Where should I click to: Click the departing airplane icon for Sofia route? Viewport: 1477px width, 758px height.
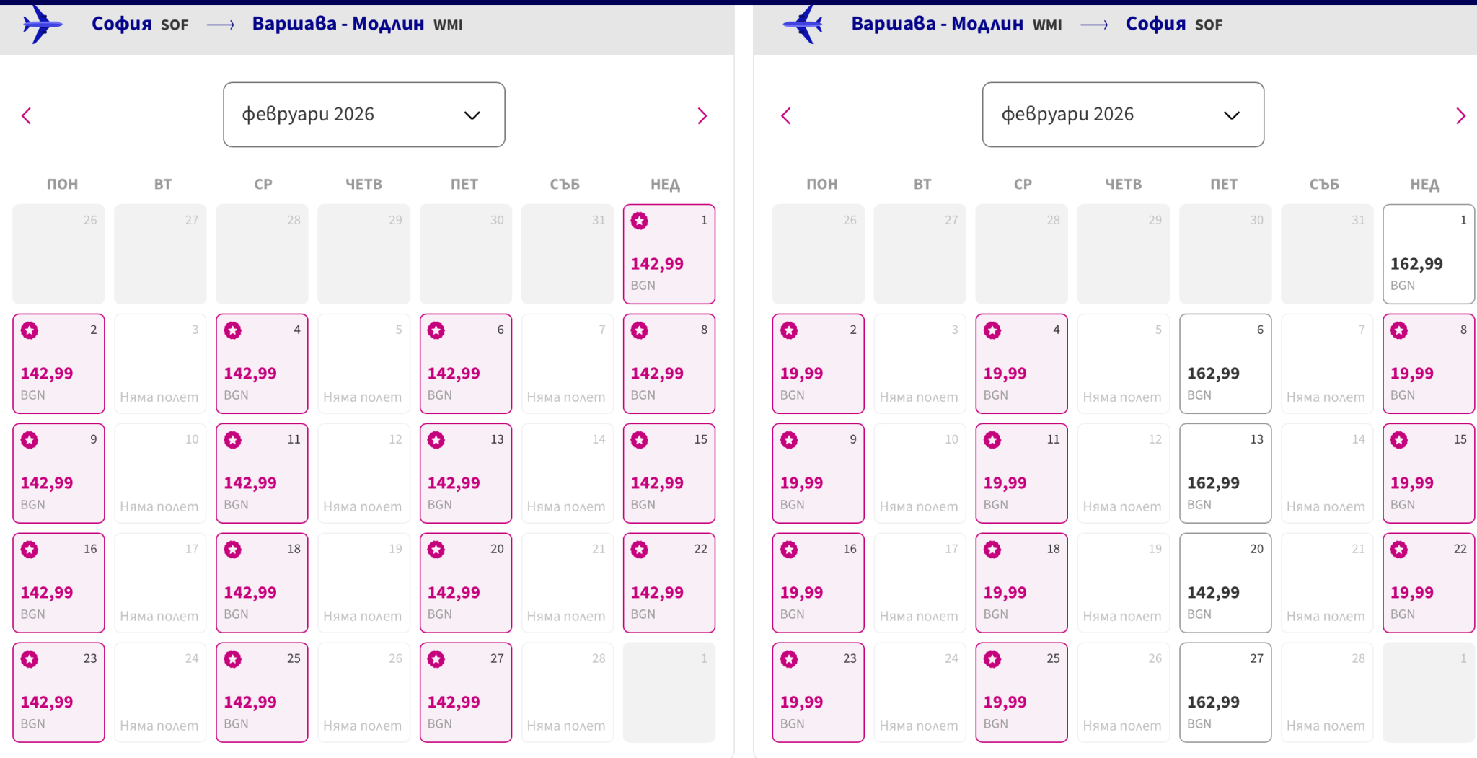(42, 25)
